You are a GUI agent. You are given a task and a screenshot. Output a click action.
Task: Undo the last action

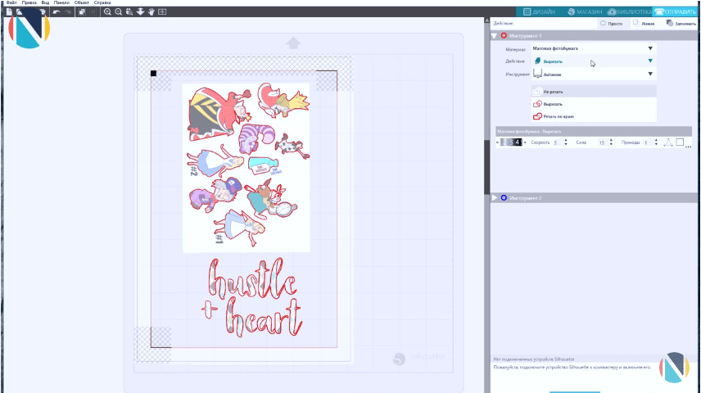[x=57, y=11]
